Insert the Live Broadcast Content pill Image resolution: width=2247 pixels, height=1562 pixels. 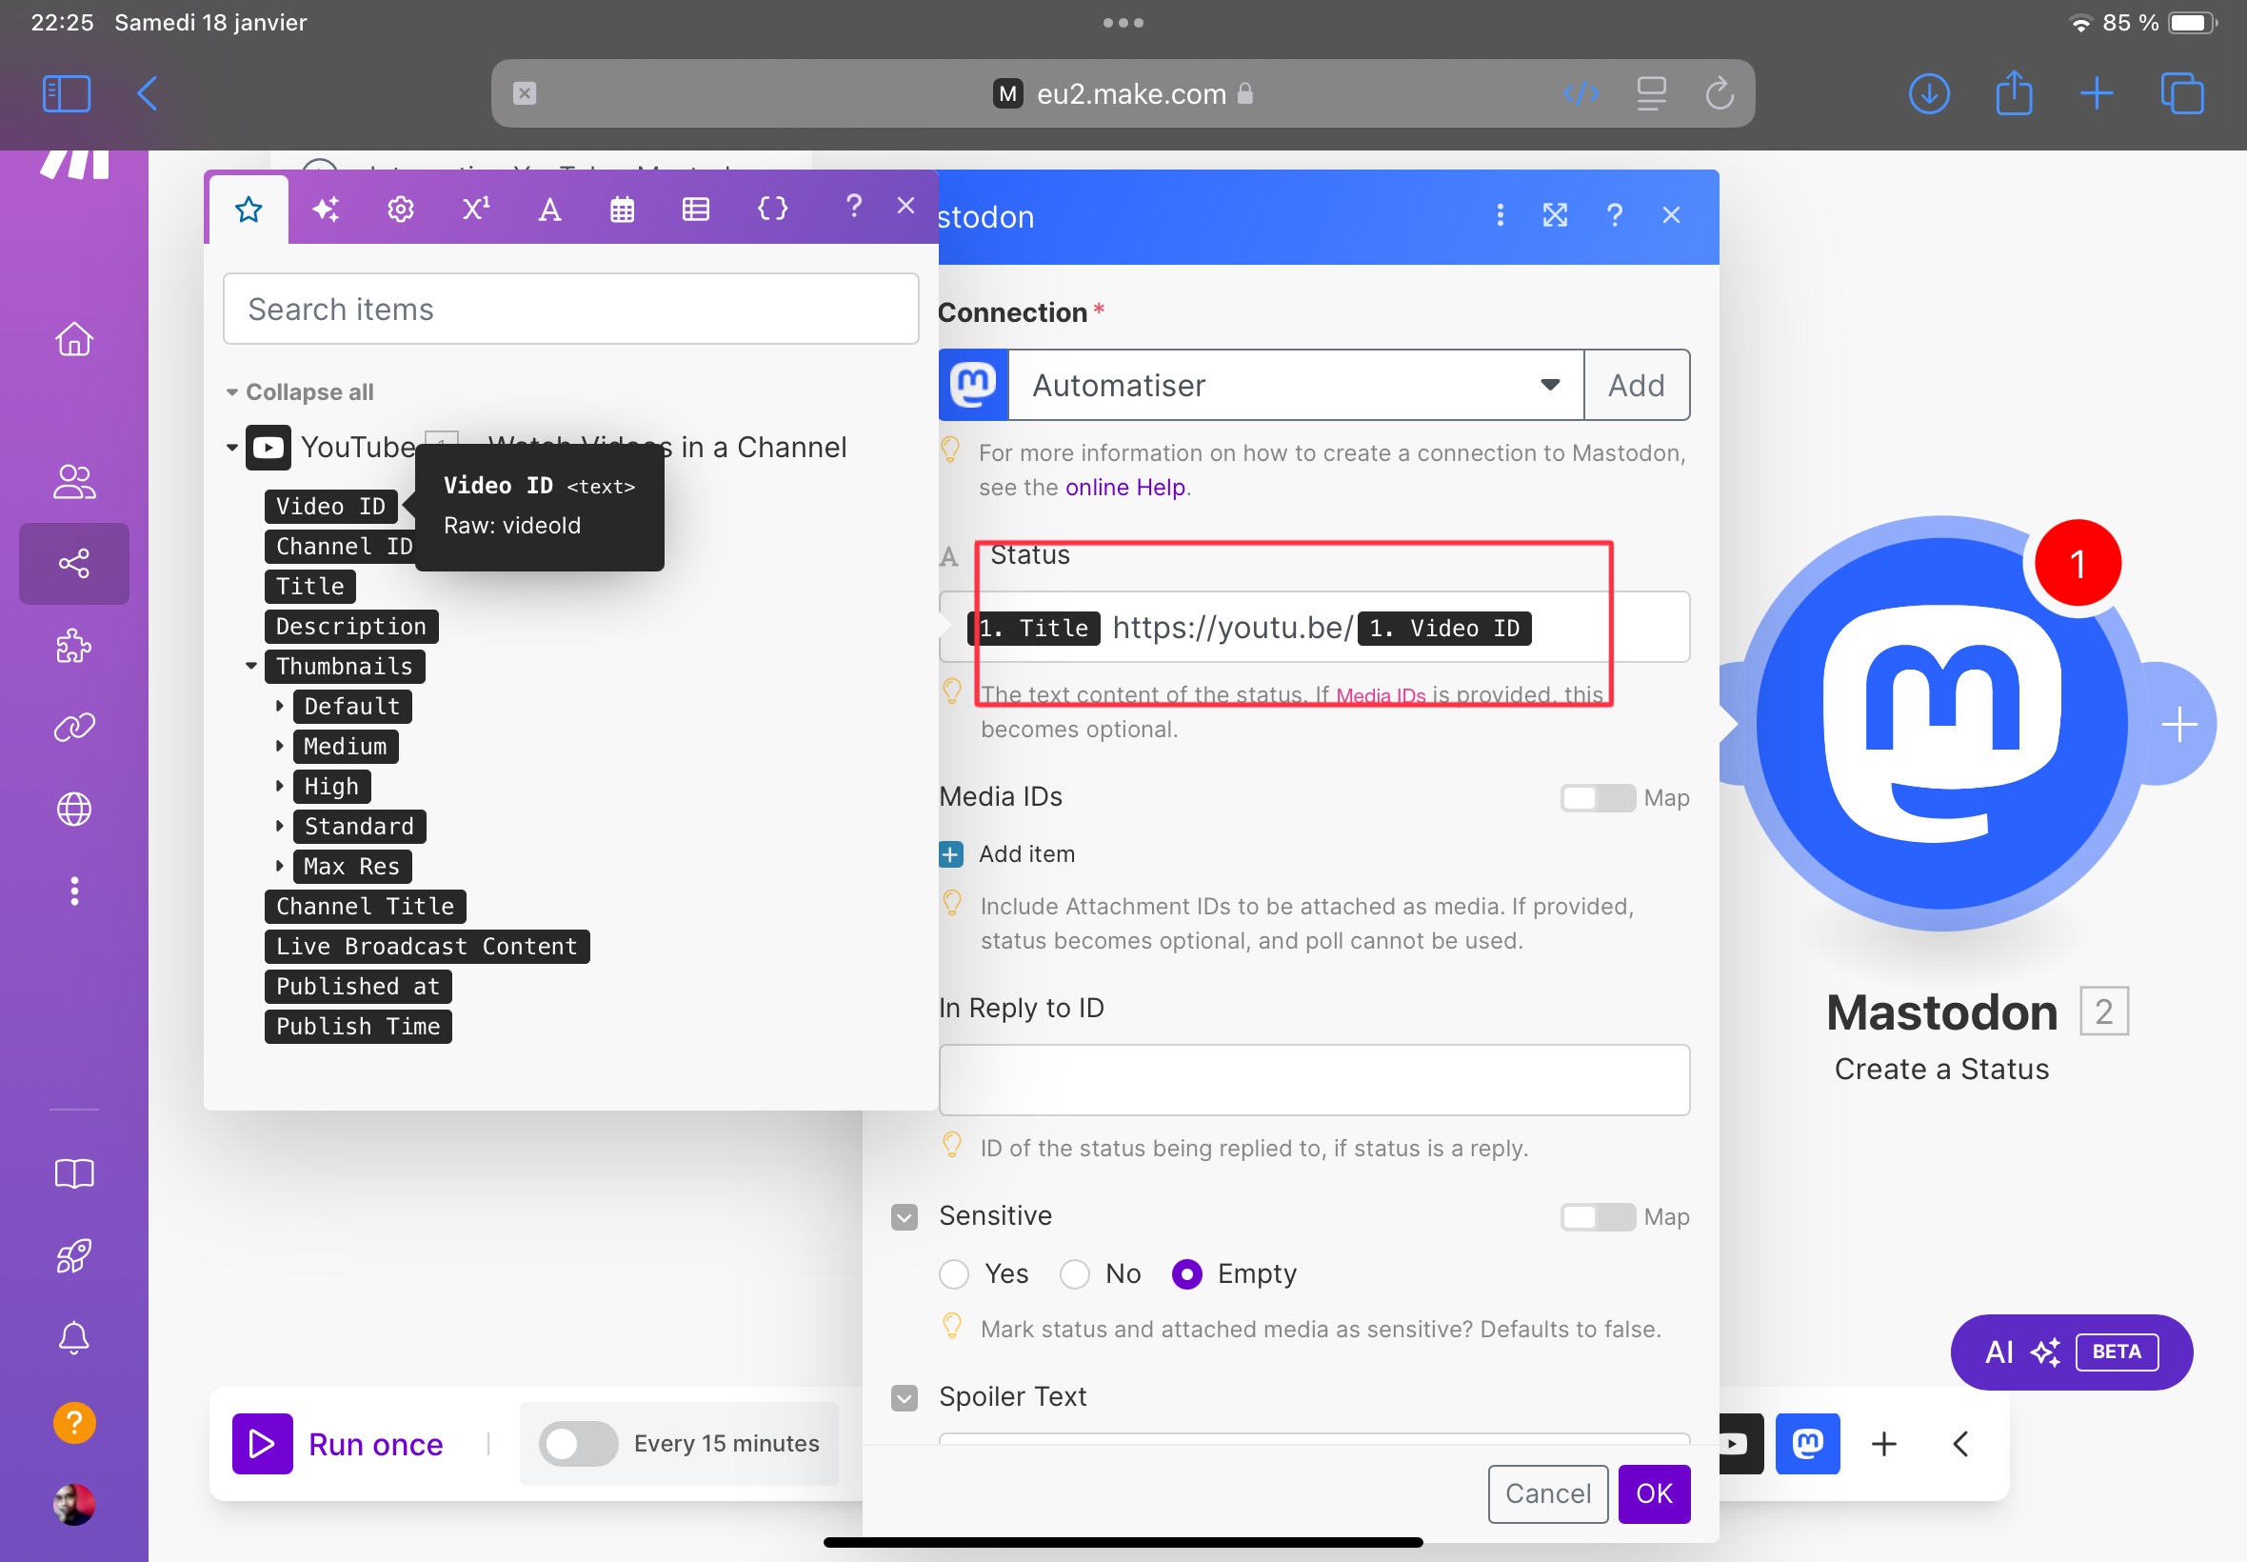tap(427, 947)
